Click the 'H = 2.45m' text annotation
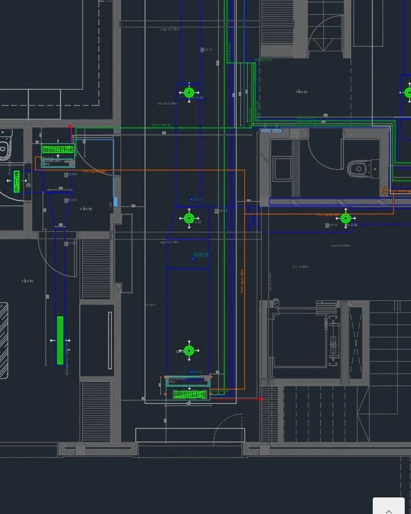This screenshot has height=514, width=411. click(x=300, y=267)
